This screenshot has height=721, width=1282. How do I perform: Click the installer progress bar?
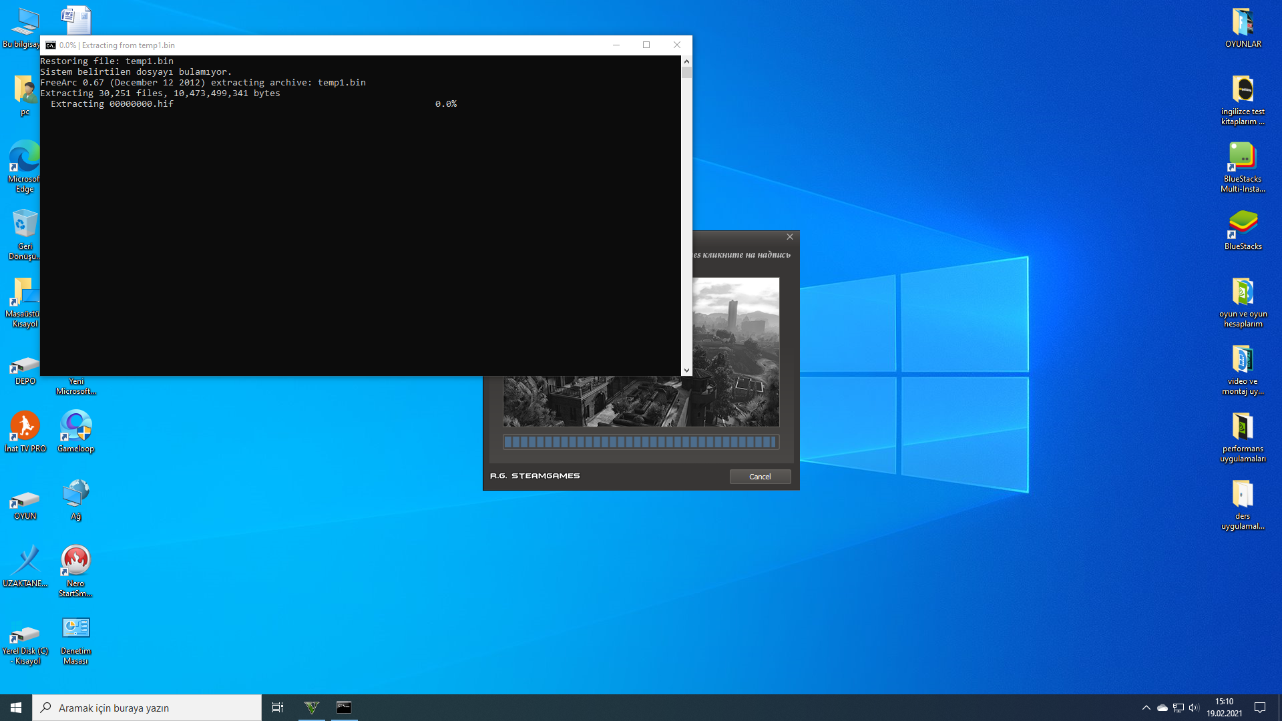pos(640,442)
